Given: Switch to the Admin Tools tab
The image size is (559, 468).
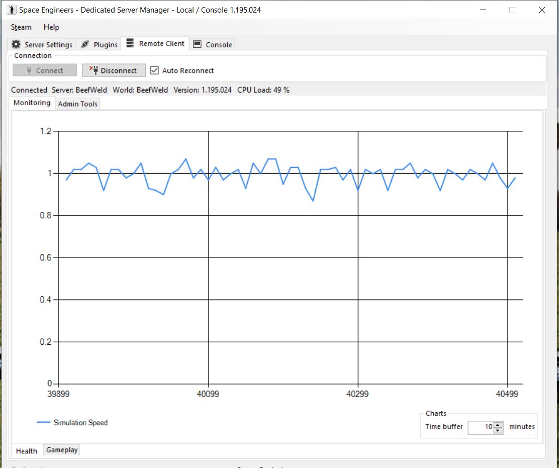Looking at the screenshot, I should pyautogui.click(x=78, y=104).
